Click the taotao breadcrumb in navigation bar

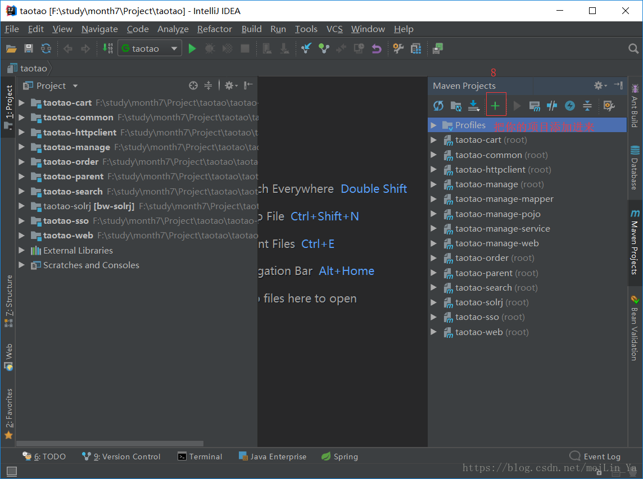[28, 68]
